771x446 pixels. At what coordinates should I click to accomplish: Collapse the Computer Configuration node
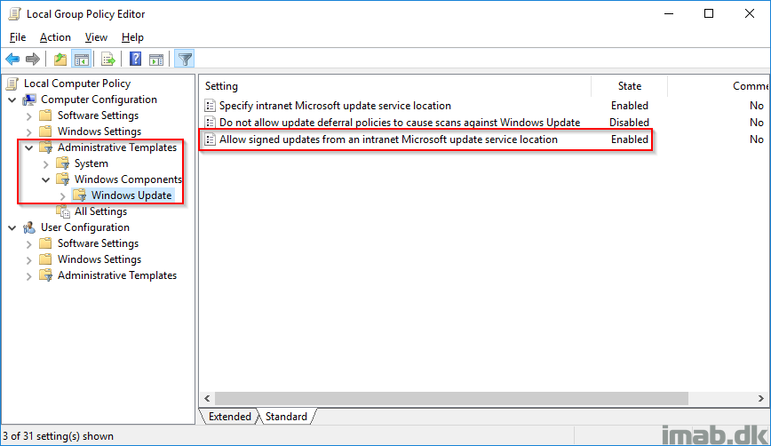pos(12,100)
